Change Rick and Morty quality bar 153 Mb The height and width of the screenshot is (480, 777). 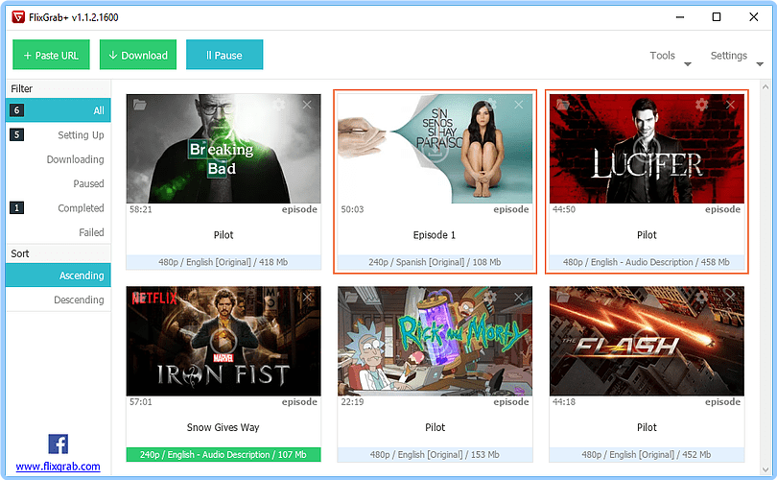point(436,454)
